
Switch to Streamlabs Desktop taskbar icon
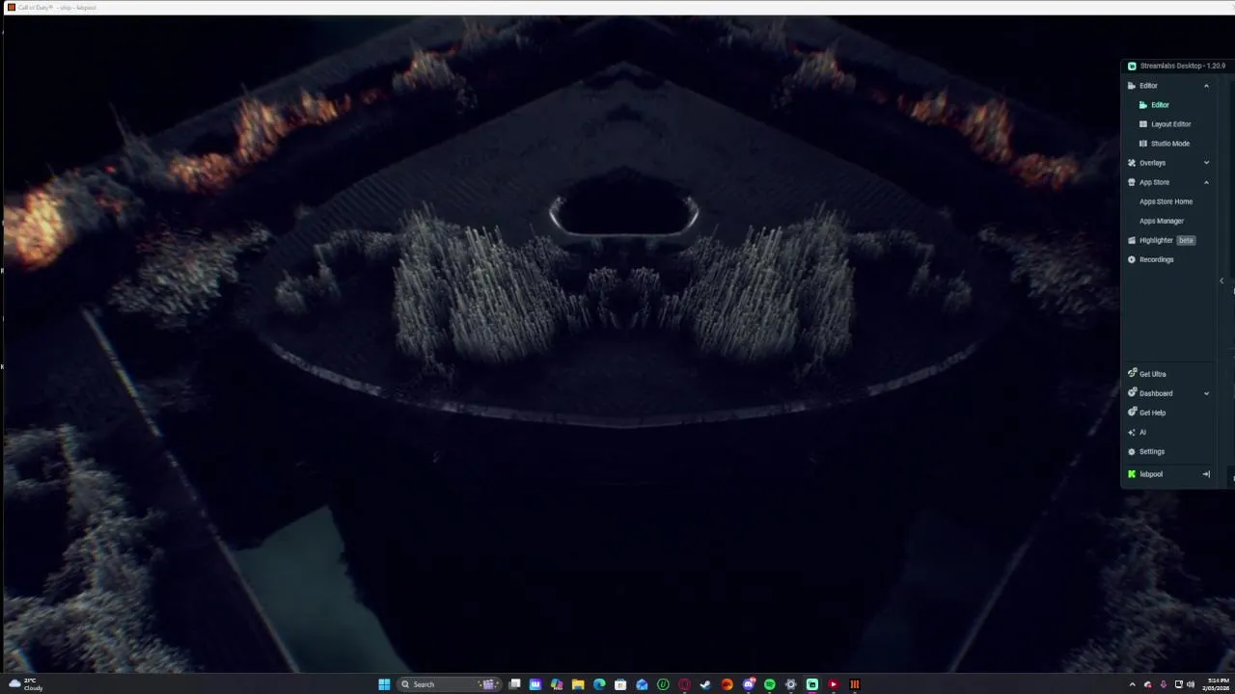pyautogui.click(x=812, y=684)
